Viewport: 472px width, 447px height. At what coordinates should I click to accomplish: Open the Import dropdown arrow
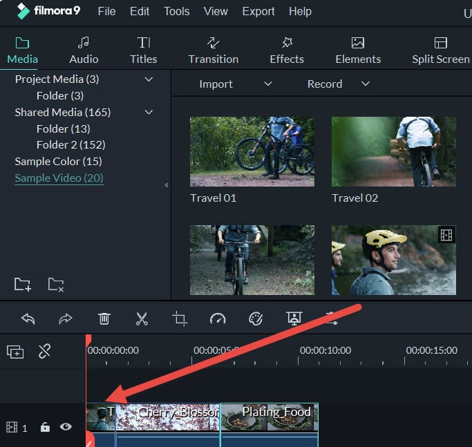[x=268, y=84]
